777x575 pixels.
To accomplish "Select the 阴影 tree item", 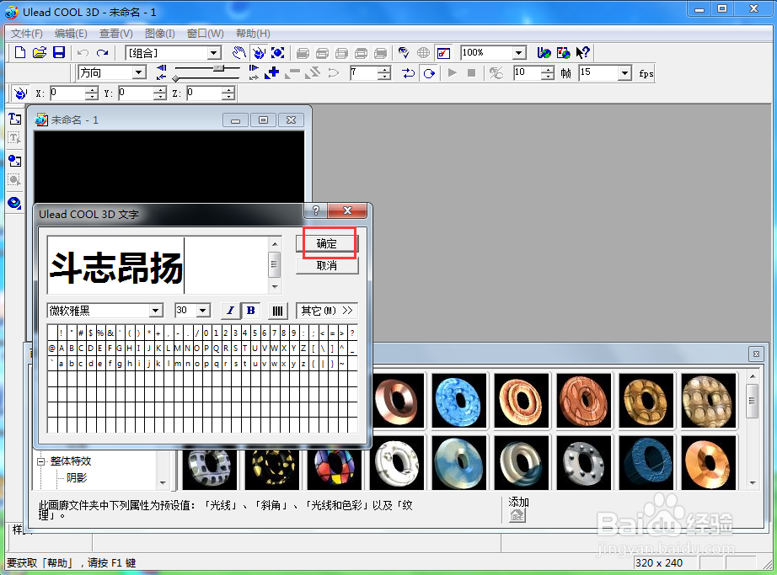I will point(77,477).
